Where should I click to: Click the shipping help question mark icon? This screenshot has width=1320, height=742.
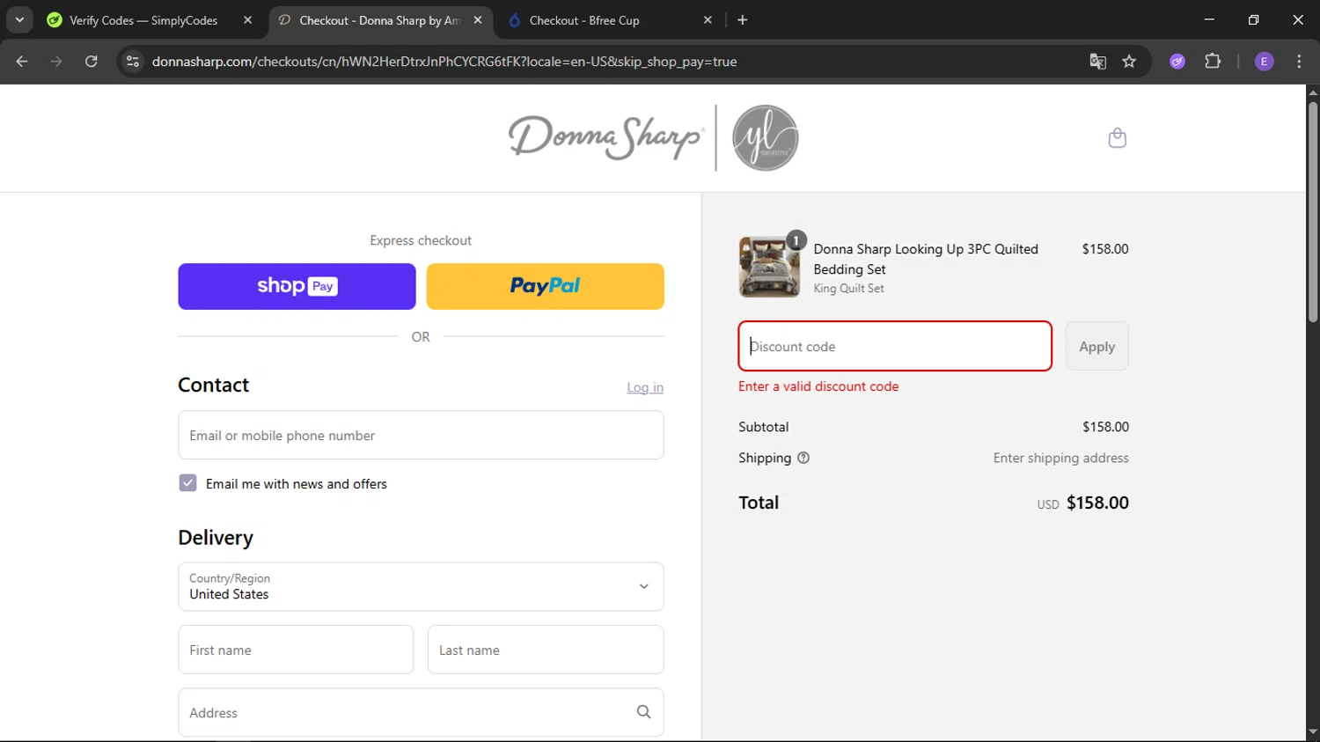(x=803, y=458)
